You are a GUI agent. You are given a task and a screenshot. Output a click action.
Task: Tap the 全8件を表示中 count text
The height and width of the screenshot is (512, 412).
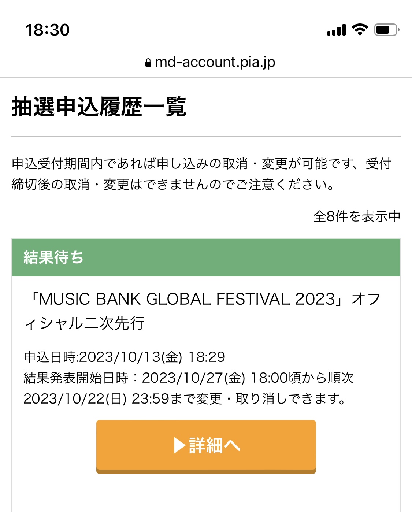[x=357, y=216]
